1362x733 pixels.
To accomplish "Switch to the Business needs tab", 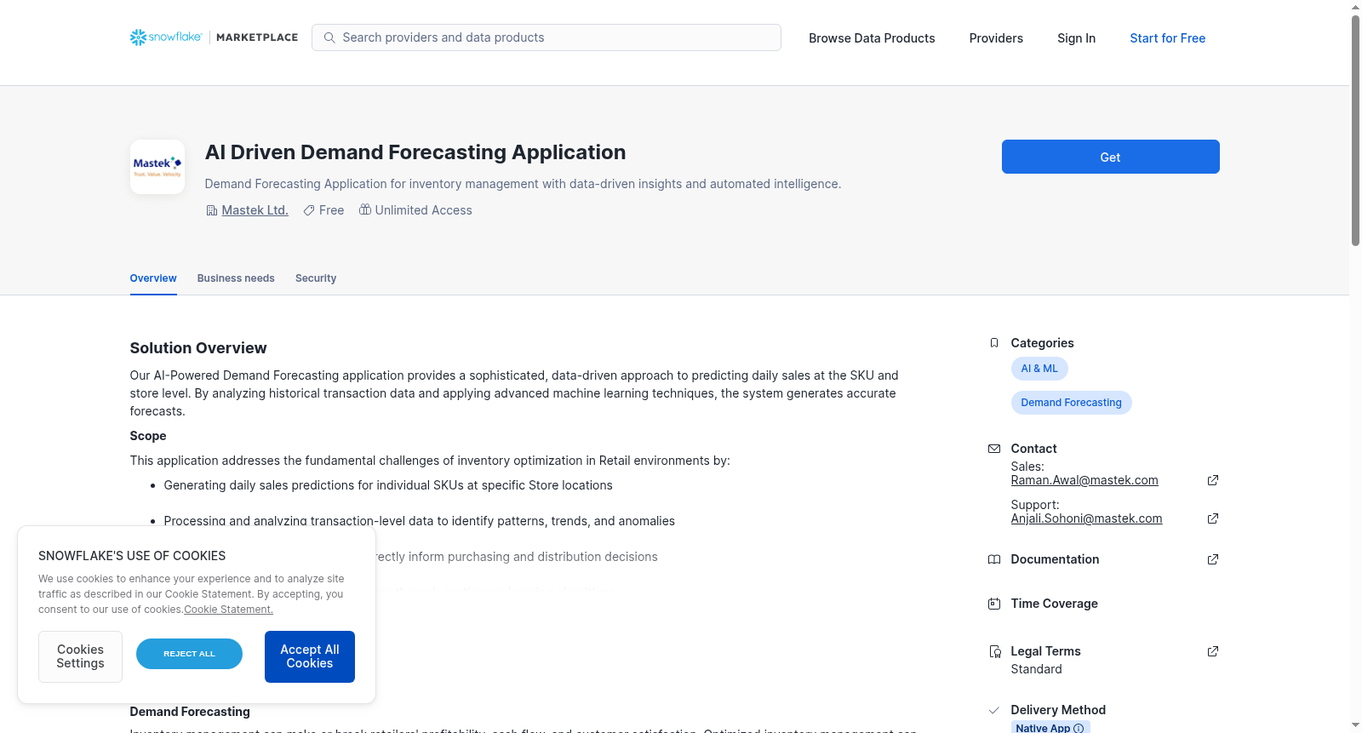I will pyautogui.click(x=236, y=278).
